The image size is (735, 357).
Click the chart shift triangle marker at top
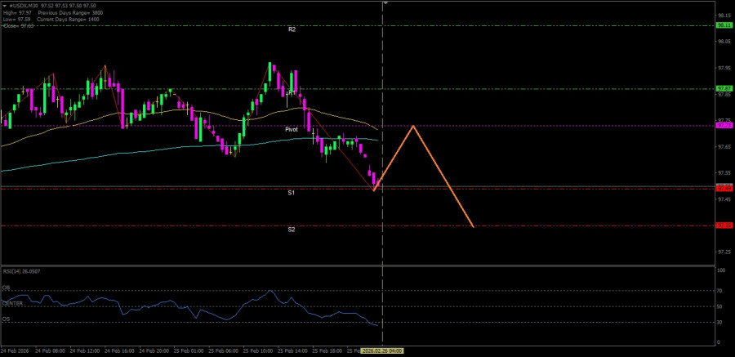tap(385, 3)
